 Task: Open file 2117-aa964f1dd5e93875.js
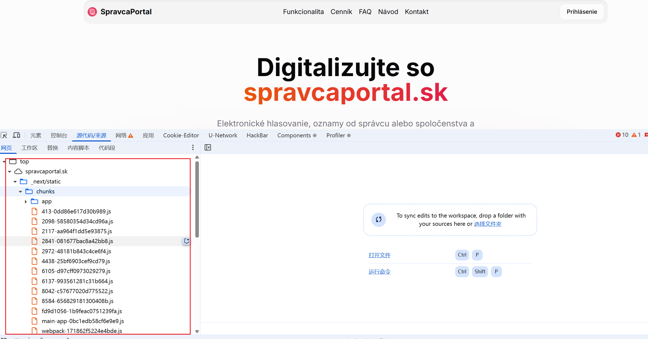pos(77,231)
